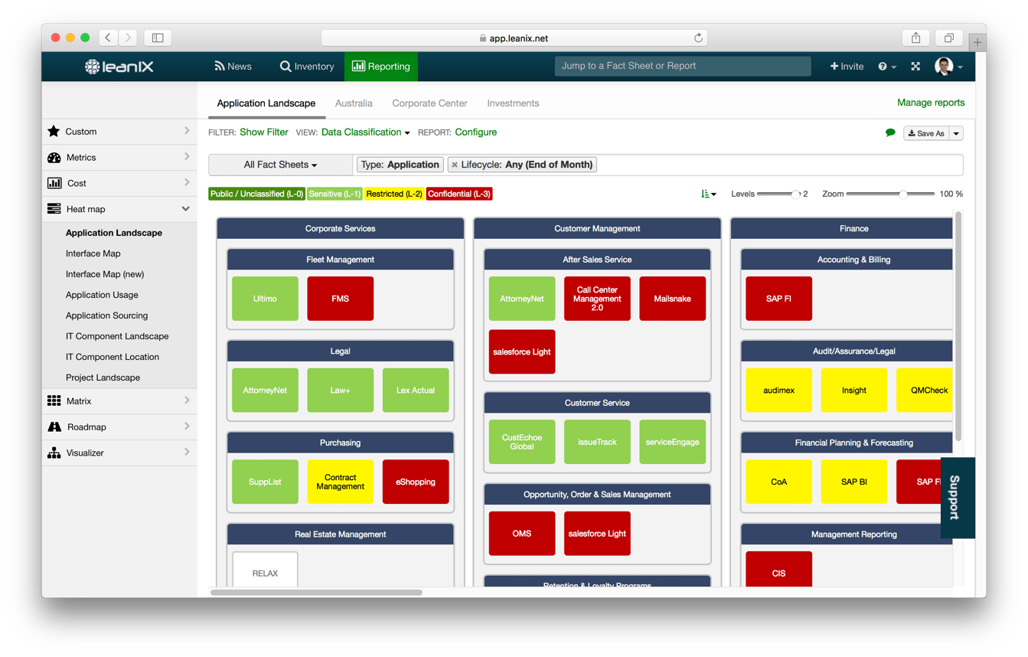Click the Metrics gauge icon in sidebar

pyautogui.click(x=54, y=158)
